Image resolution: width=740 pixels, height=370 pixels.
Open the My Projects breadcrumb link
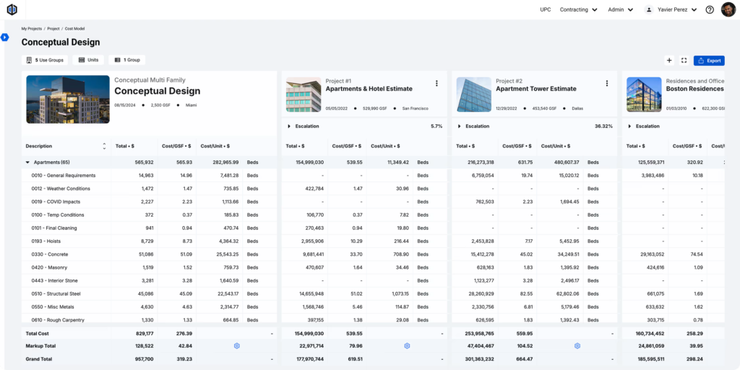click(x=32, y=29)
